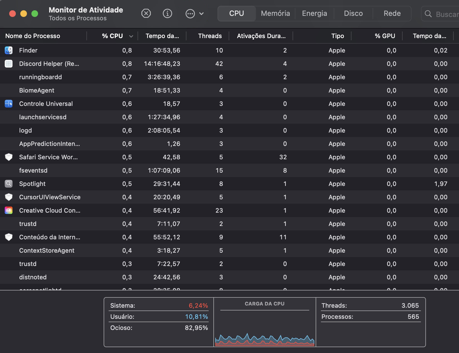This screenshot has height=353, width=459.
Task: Click the quit process X icon in toolbar
Action: [146, 13]
